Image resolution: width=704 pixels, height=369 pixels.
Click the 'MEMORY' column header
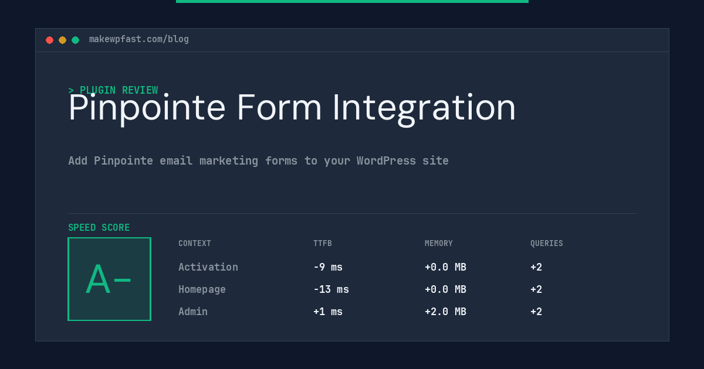click(439, 244)
